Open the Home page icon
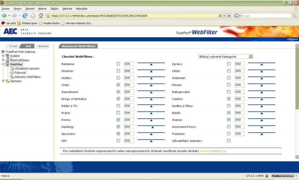 41,16
